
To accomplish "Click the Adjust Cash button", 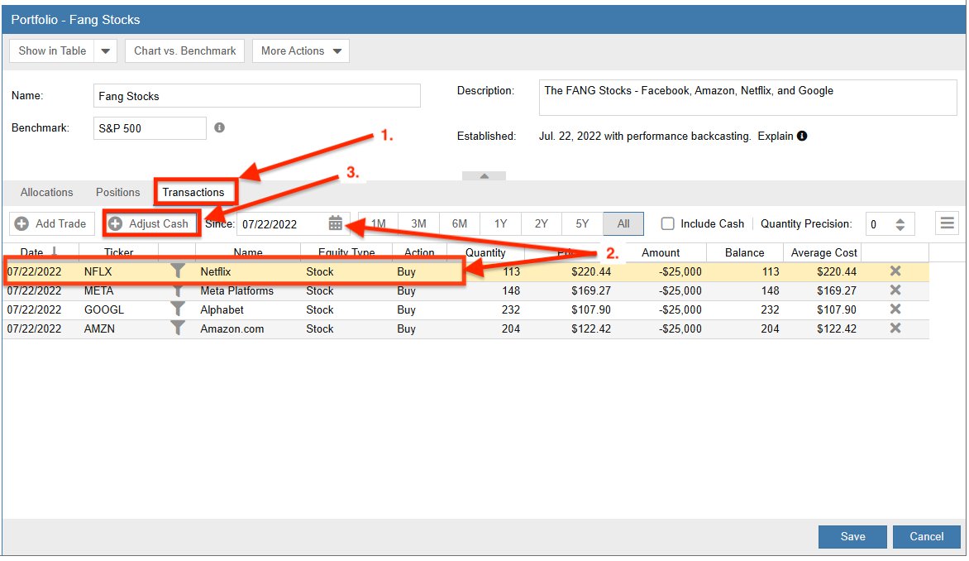I will coord(150,223).
